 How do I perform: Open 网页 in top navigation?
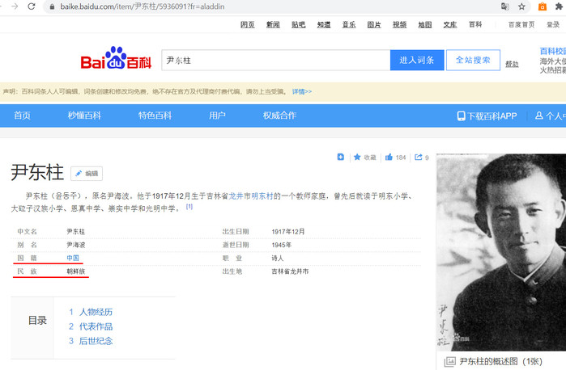pos(248,24)
